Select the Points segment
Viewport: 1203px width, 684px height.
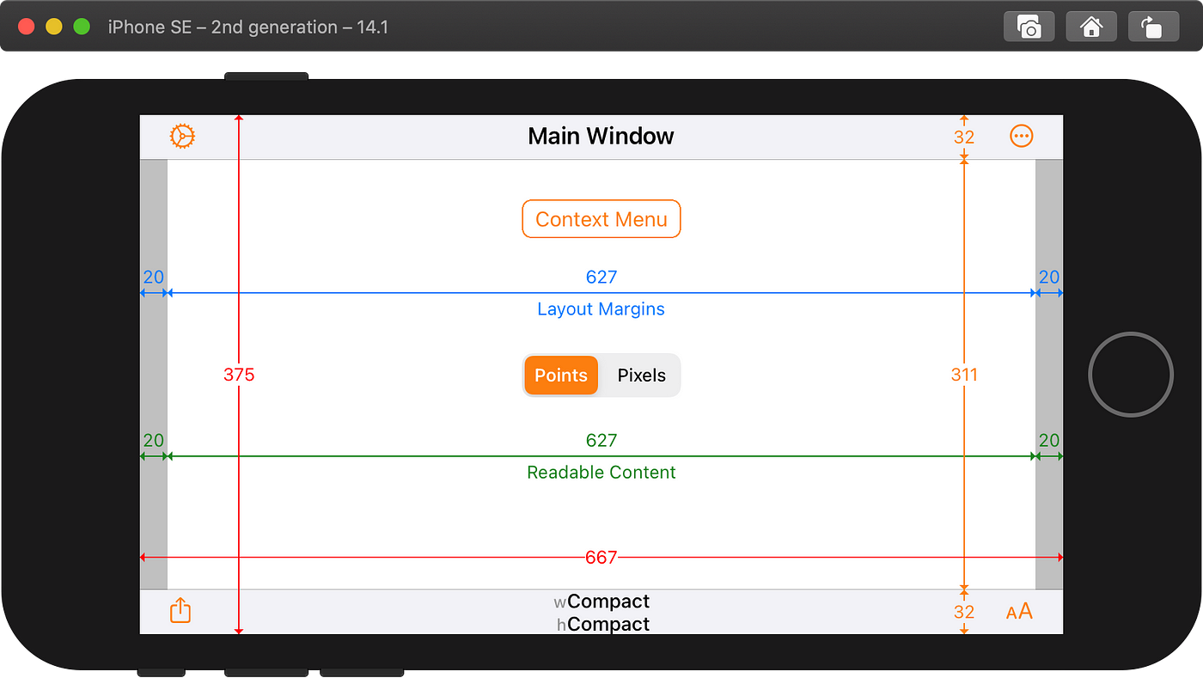click(x=561, y=376)
